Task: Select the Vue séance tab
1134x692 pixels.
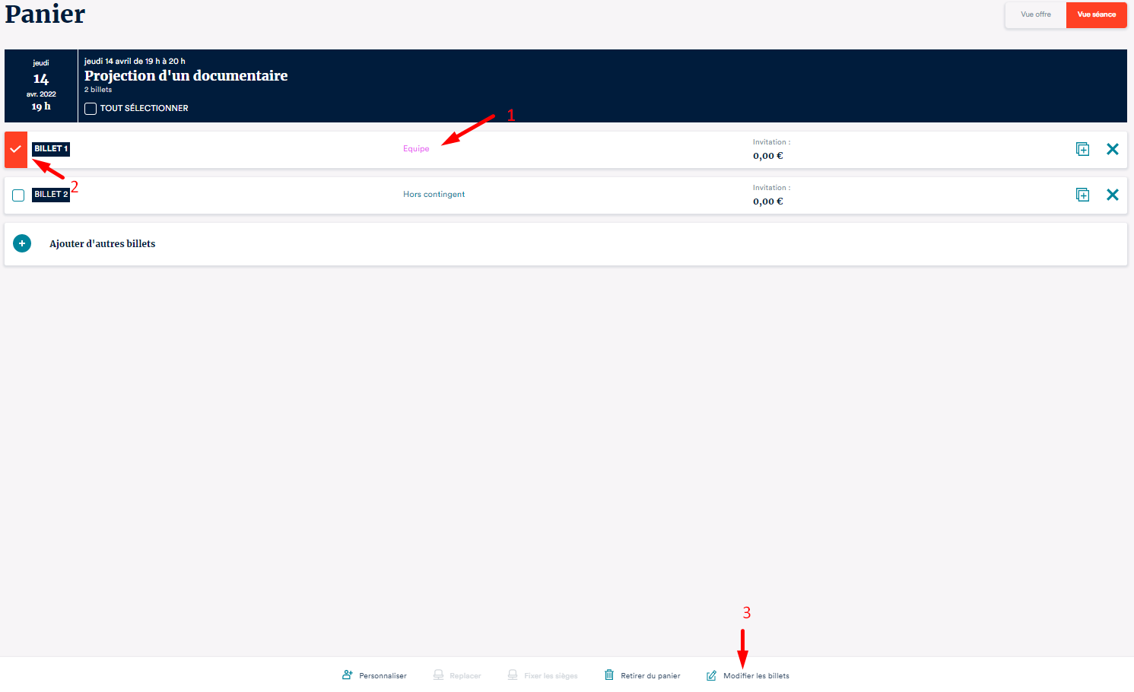Action: pos(1096,14)
